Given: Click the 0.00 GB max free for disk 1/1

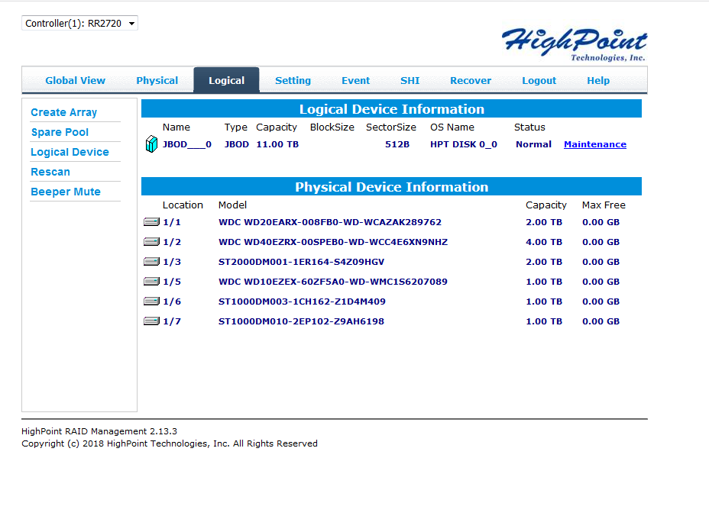Looking at the screenshot, I should pos(601,222).
